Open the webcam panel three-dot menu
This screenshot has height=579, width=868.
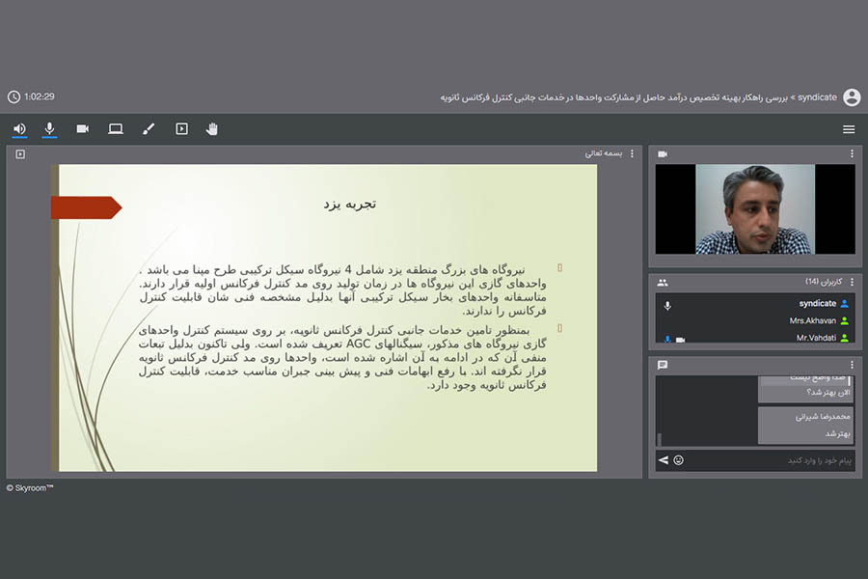(852, 153)
